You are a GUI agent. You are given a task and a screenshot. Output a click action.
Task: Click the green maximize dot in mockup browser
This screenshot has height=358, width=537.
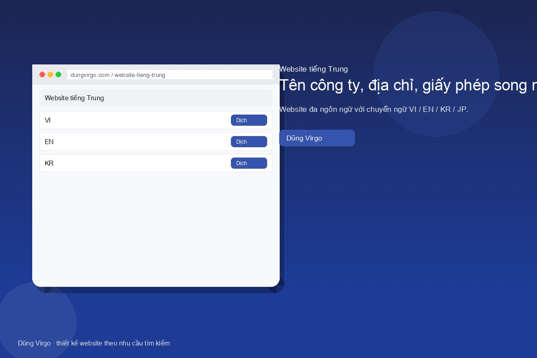[x=59, y=75]
